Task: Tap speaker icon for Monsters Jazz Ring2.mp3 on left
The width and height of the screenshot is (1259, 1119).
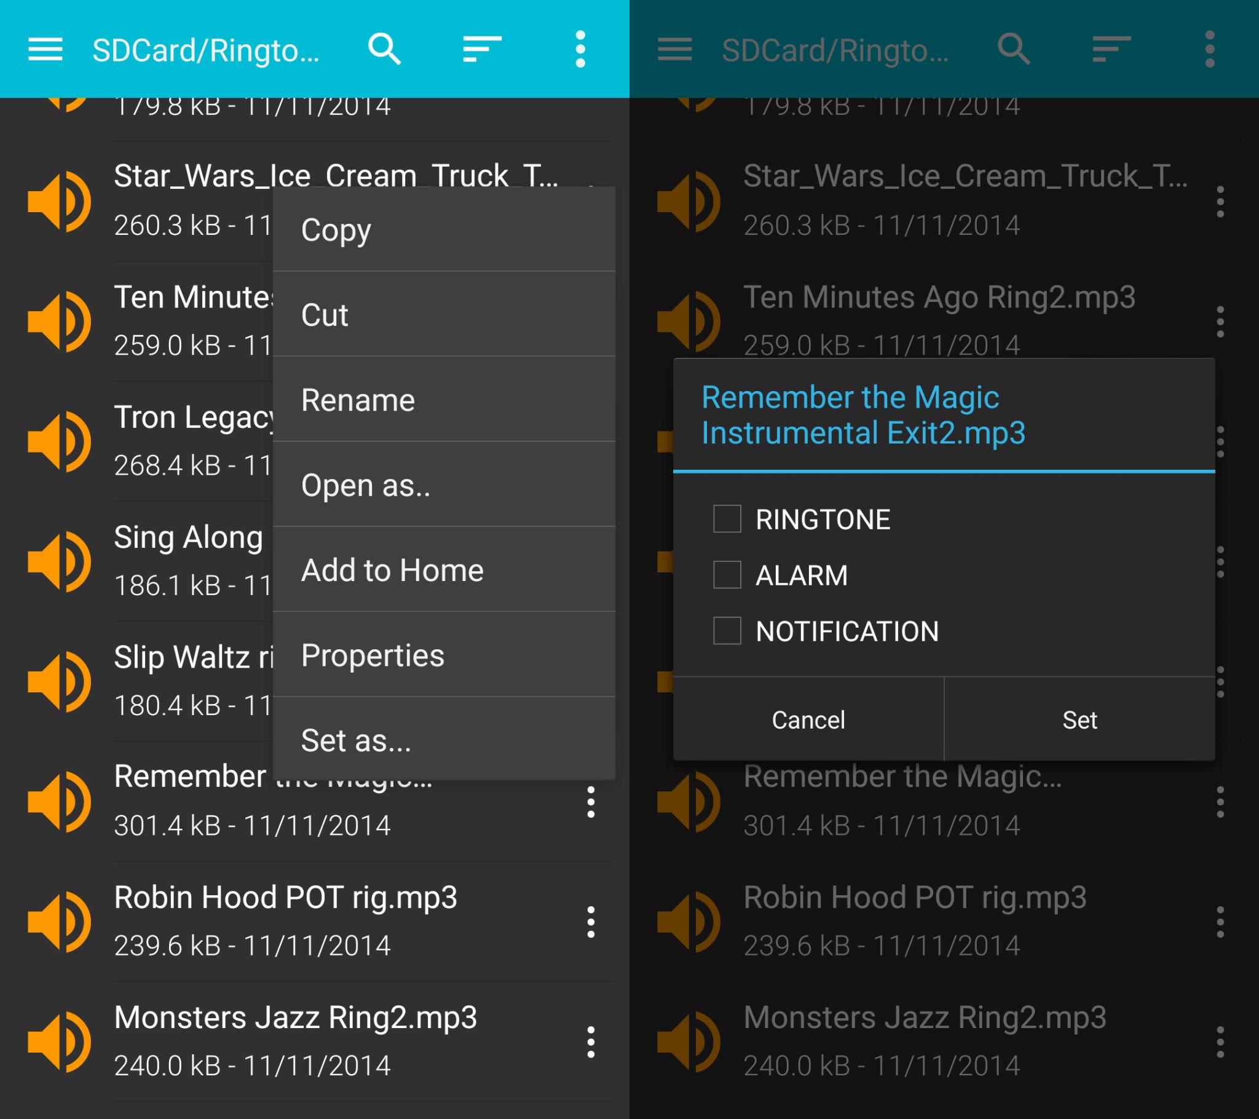Action: tap(59, 1042)
